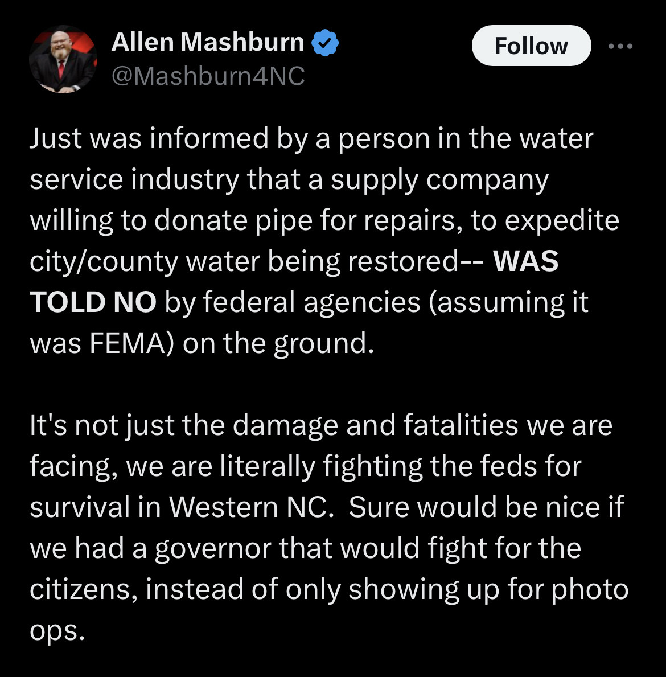Image resolution: width=666 pixels, height=677 pixels.
Task: Click the bold "TOLD NO" text
Action: [93, 303]
